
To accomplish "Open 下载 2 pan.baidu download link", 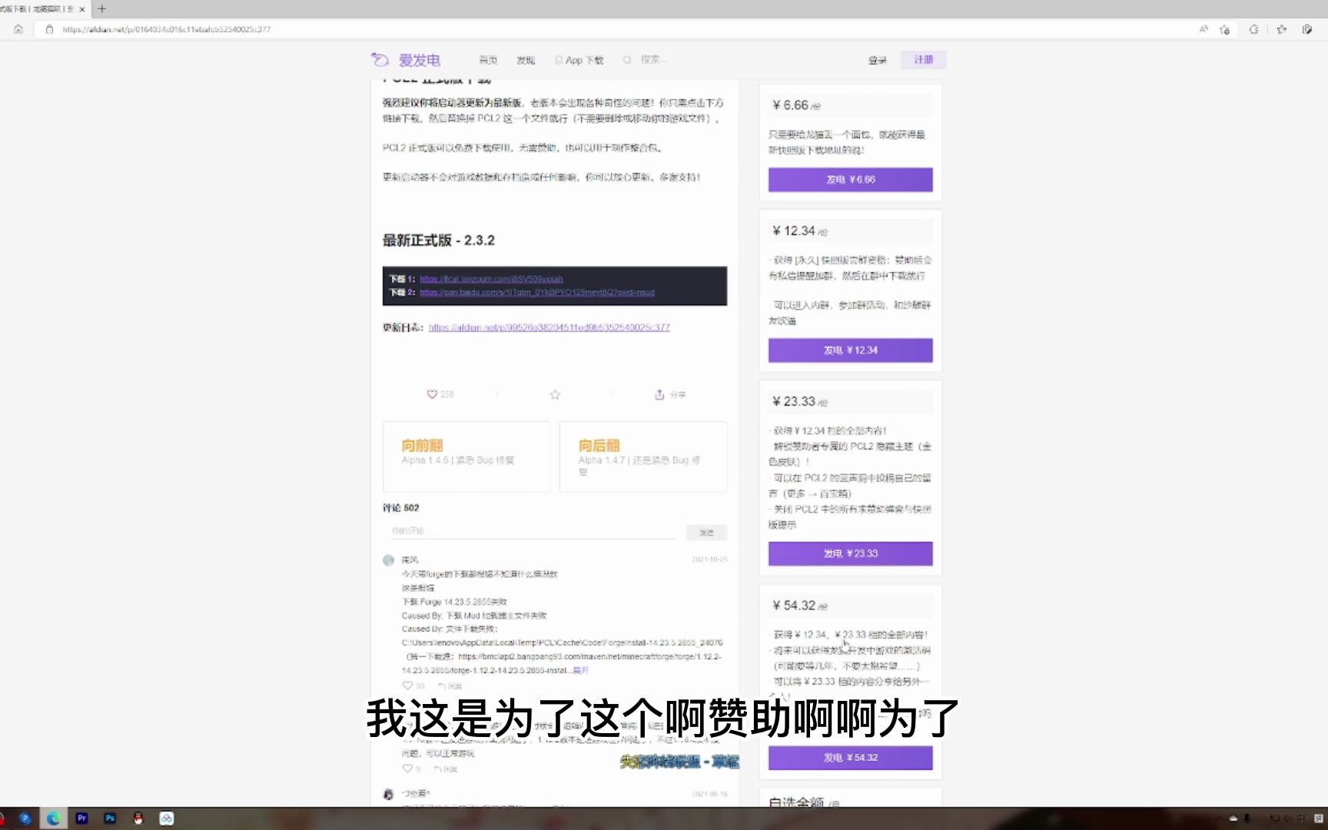I will (537, 292).
